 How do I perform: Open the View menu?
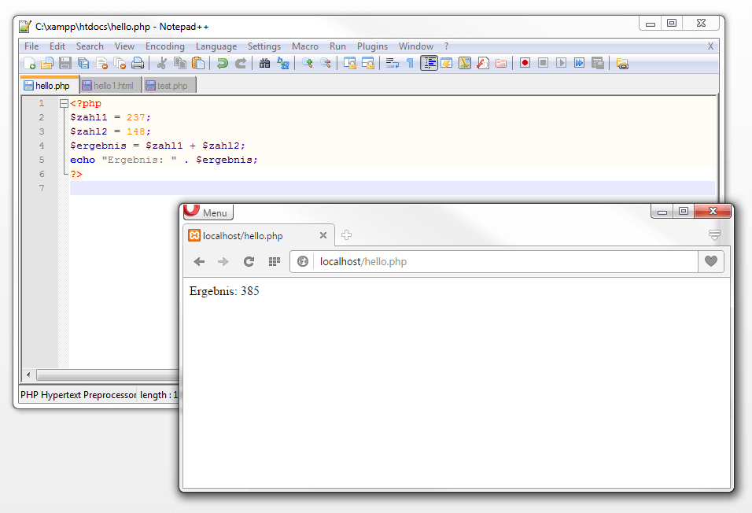click(x=124, y=46)
